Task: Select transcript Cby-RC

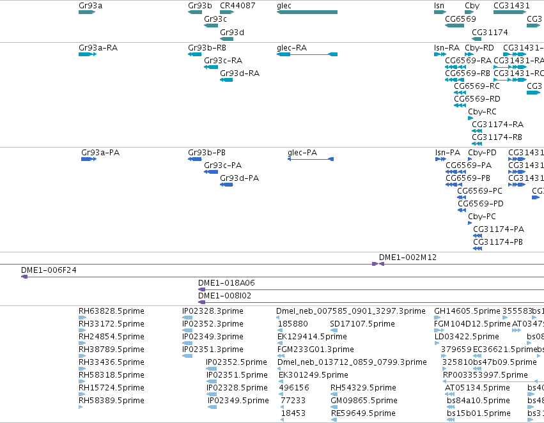Action: 470,118
